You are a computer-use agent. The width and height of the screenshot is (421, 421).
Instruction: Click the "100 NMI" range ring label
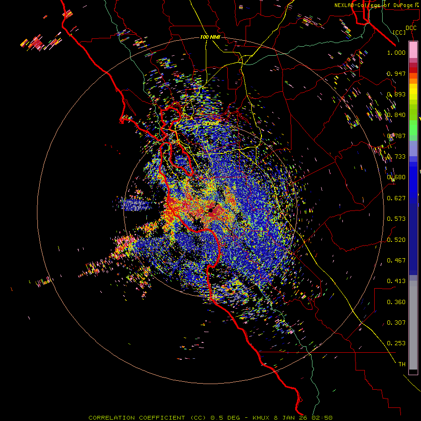210,37
